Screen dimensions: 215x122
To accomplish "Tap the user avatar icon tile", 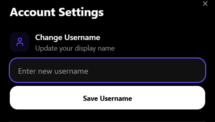I will pos(20,42).
